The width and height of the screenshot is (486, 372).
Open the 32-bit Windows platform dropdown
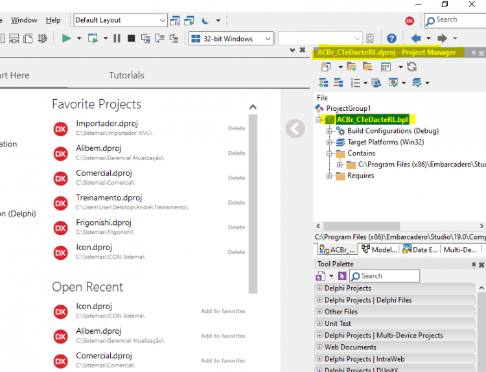(x=231, y=39)
